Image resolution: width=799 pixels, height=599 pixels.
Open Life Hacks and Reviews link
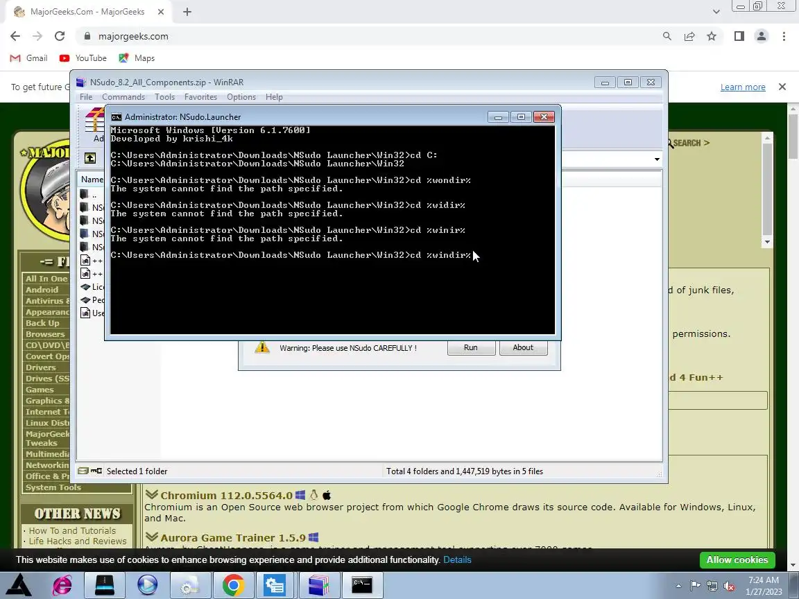[78, 541]
